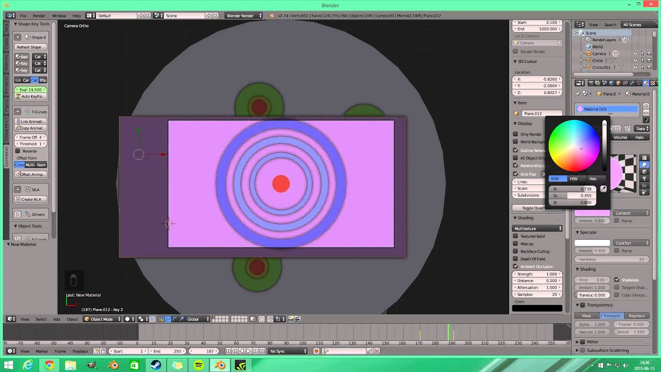Open the Window menu

(59, 16)
